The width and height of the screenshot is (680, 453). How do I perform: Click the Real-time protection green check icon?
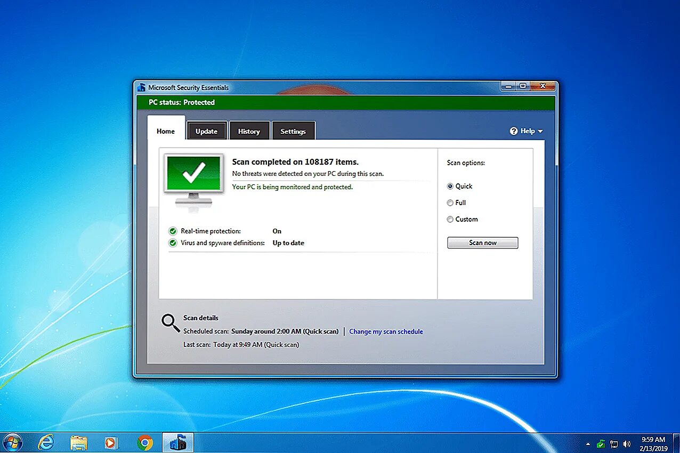tap(173, 231)
